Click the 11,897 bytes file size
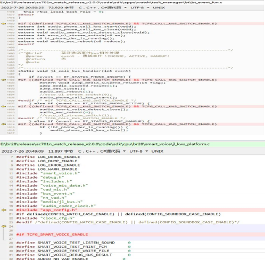The width and height of the screenshot is (265, 260). (x=61, y=151)
